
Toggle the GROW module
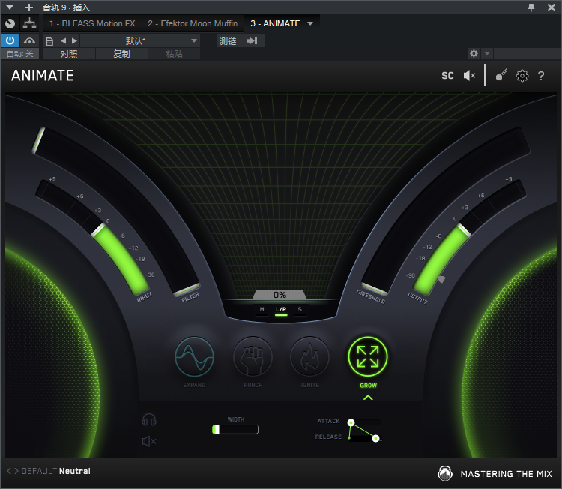(368, 356)
